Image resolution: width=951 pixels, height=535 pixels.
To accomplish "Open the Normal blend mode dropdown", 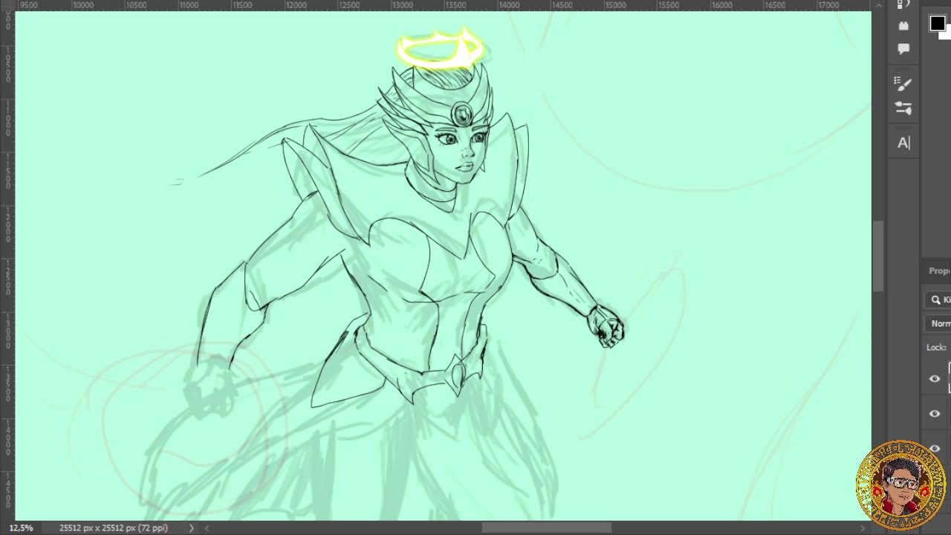I will click(940, 323).
